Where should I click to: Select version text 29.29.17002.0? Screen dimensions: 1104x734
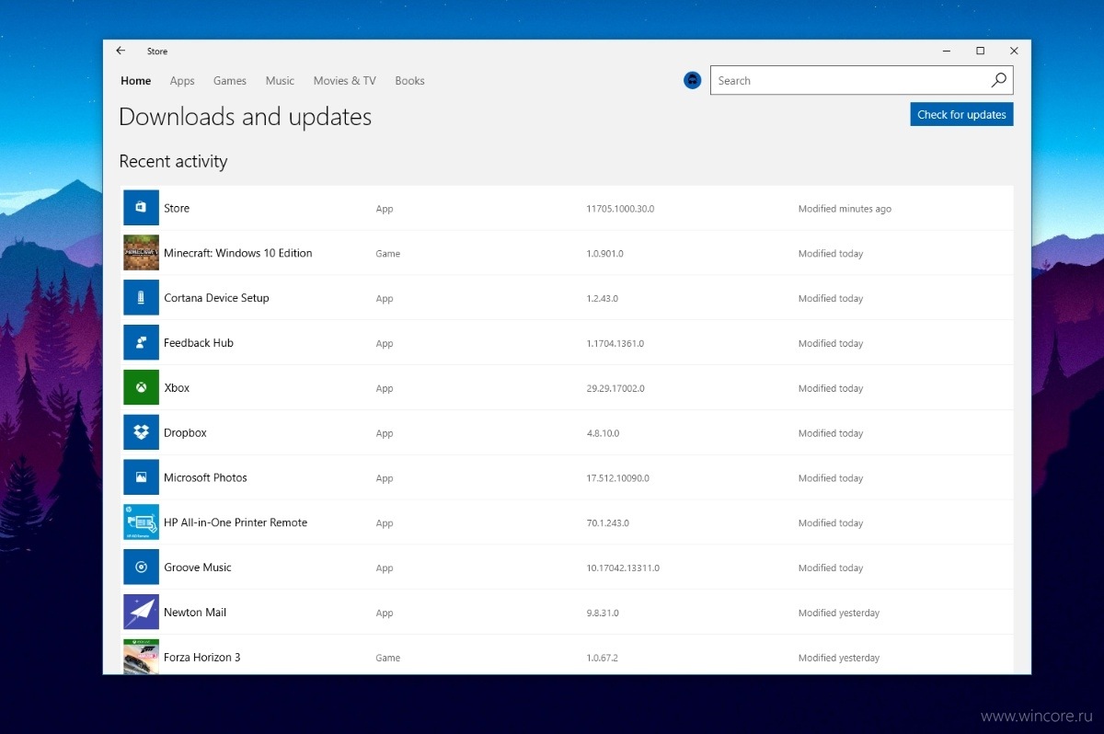pyautogui.click(x=615, y=389)
